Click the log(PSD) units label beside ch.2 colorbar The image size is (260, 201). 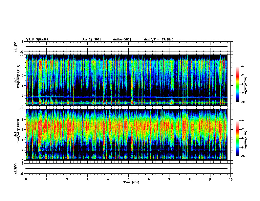[x=246, y=140]
